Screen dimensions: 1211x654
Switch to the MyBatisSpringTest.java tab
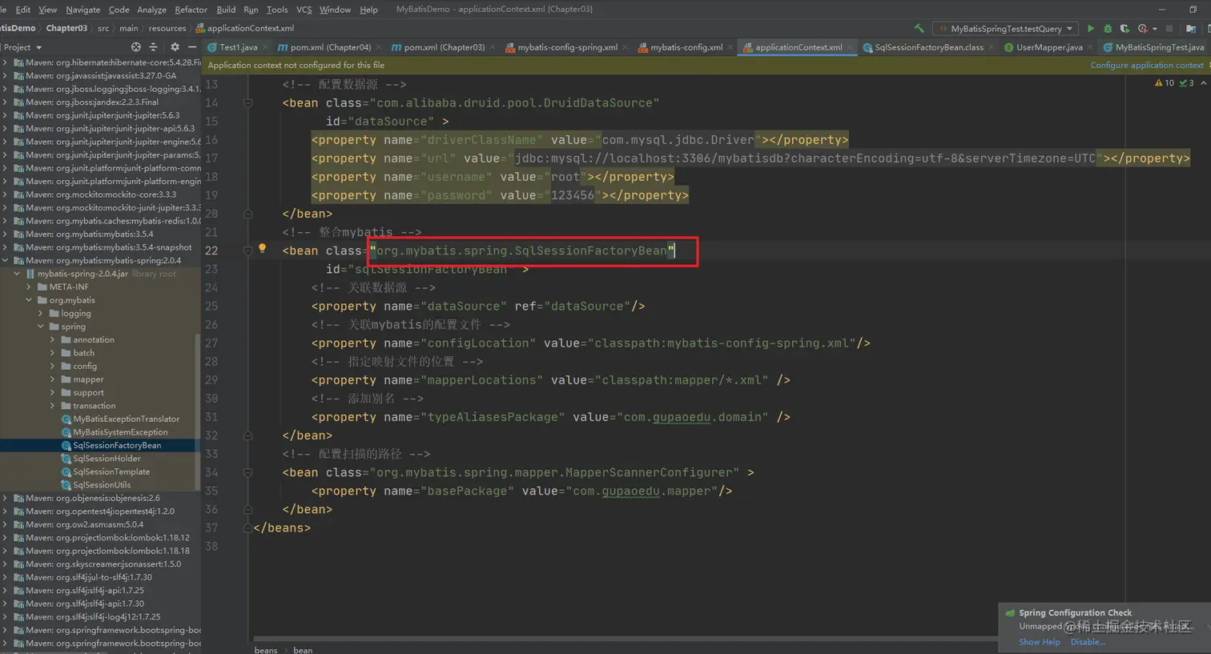coord(1153,47)
